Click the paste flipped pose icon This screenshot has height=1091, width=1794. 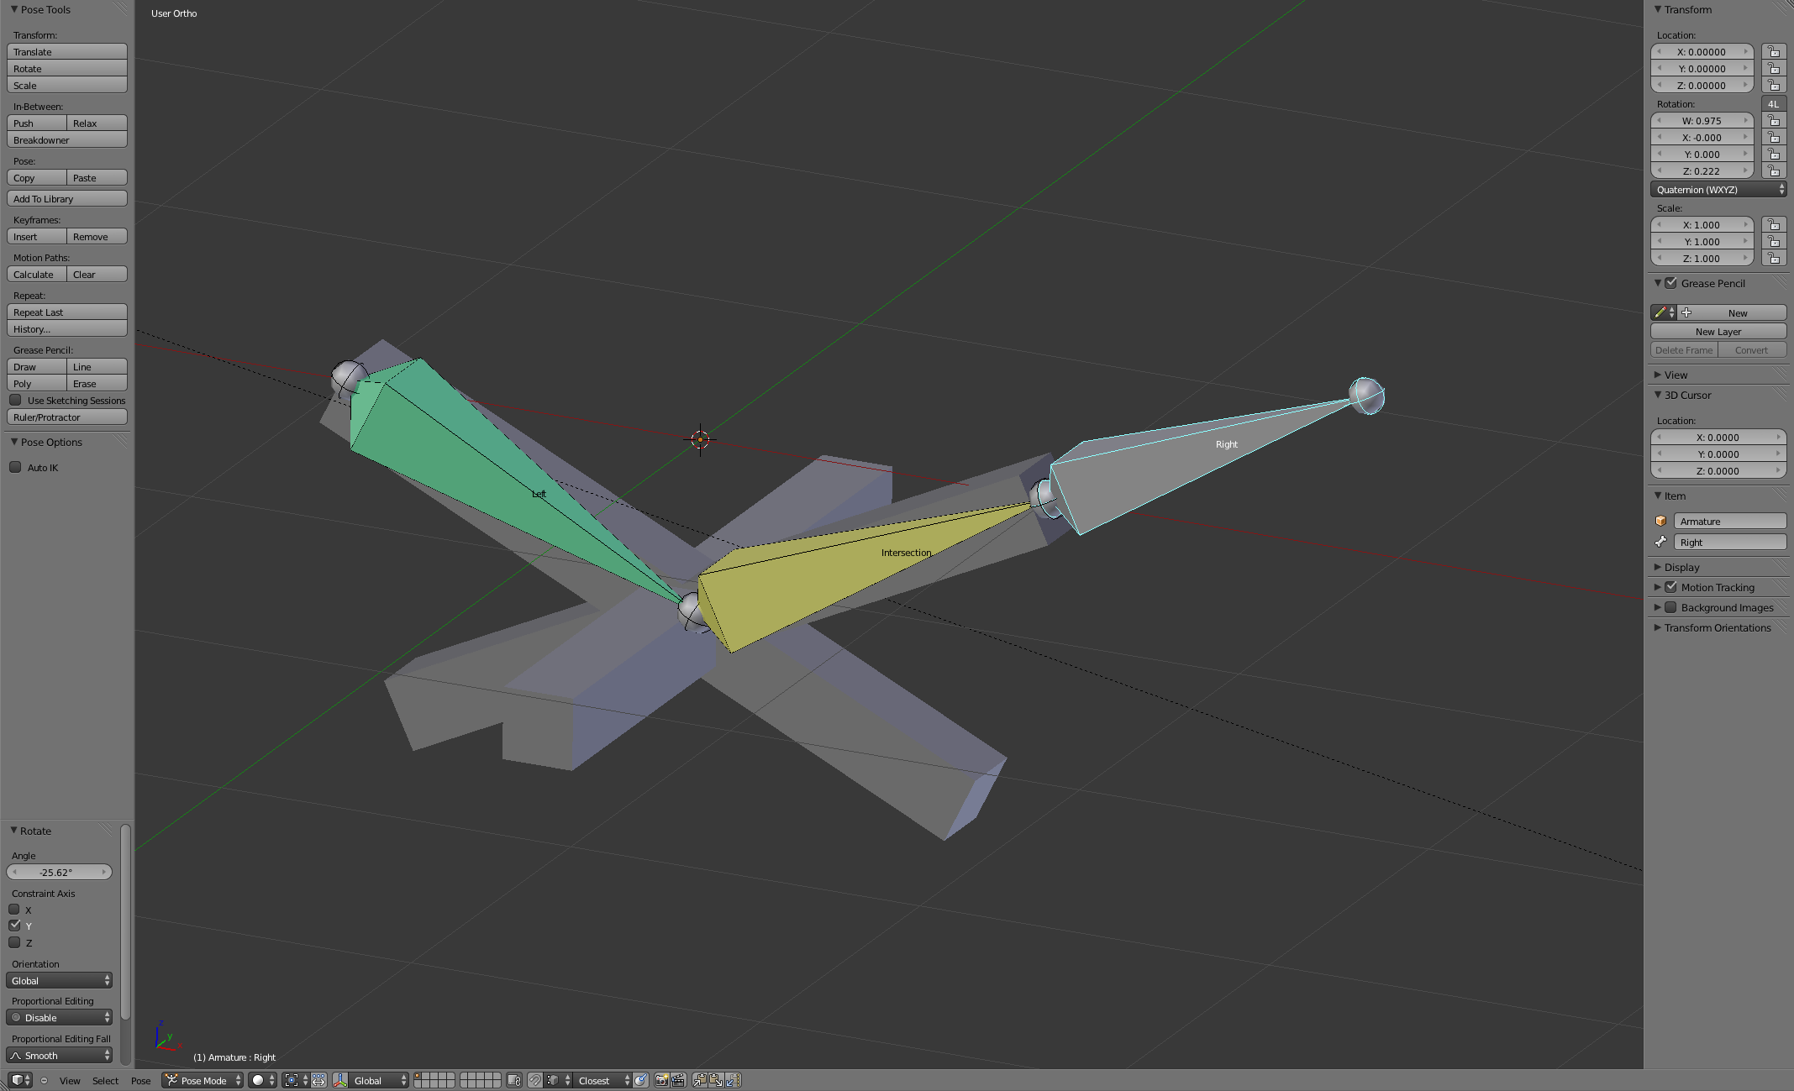pos(733,1080)
